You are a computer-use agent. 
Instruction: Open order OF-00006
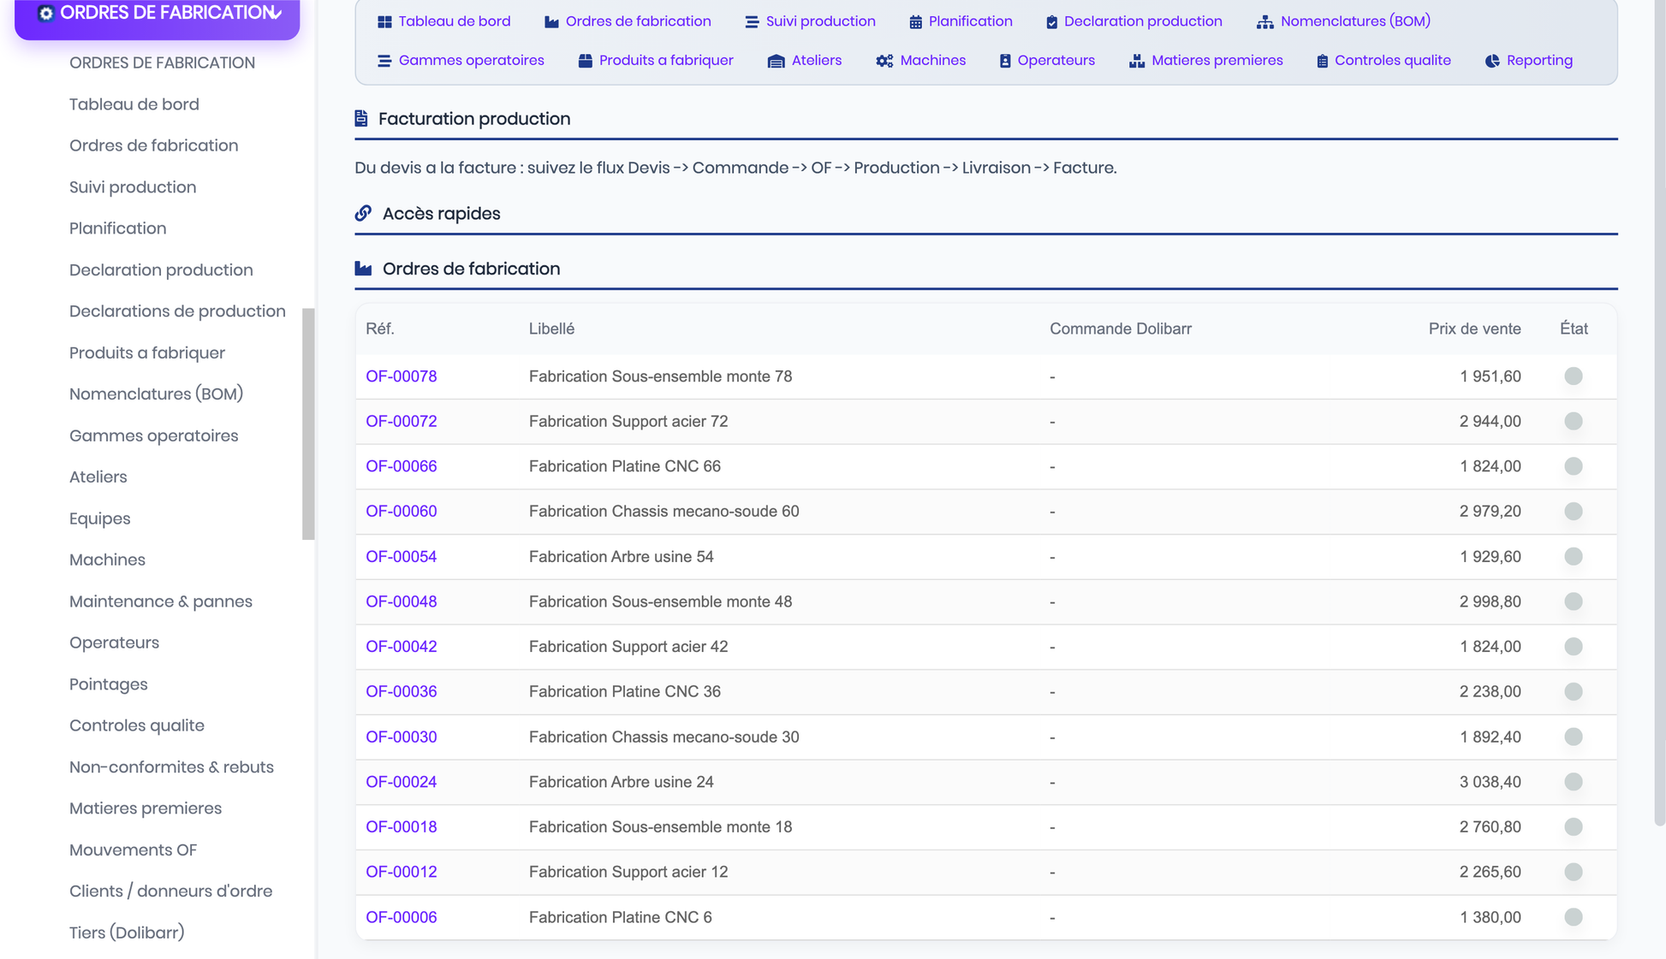[x=401, y=917]
